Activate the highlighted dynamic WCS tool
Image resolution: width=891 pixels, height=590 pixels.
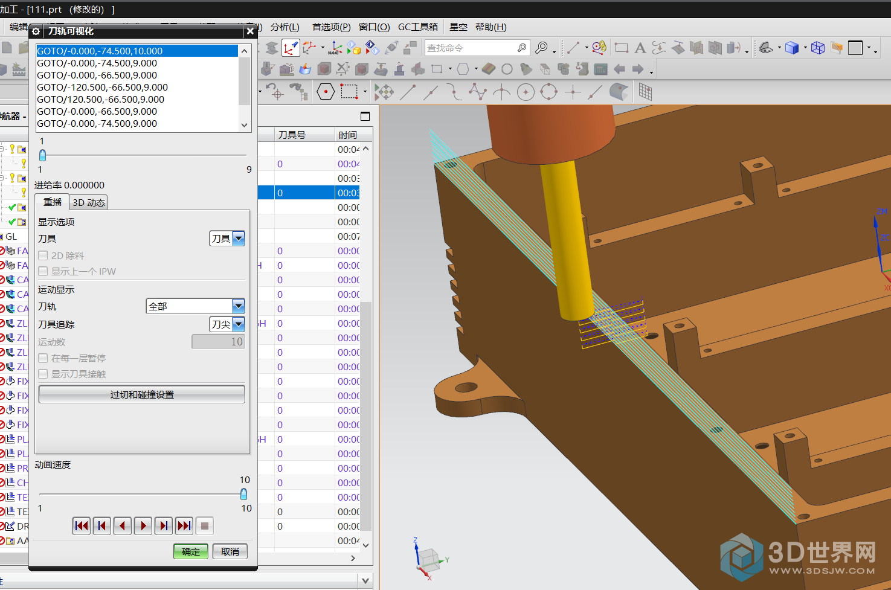click(x=291, y=48)
